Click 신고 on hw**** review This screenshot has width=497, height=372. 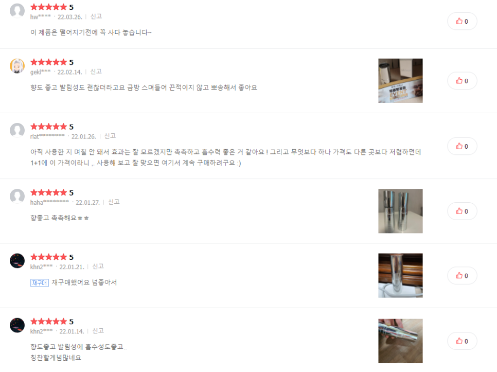click(96, 16)
